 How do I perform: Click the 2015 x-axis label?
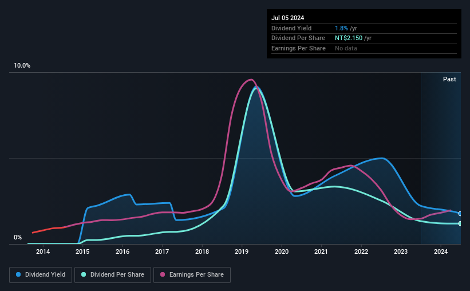82,251
